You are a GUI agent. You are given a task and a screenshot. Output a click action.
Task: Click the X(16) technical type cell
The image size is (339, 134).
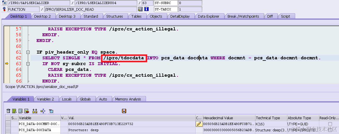(x=271, y=124)
